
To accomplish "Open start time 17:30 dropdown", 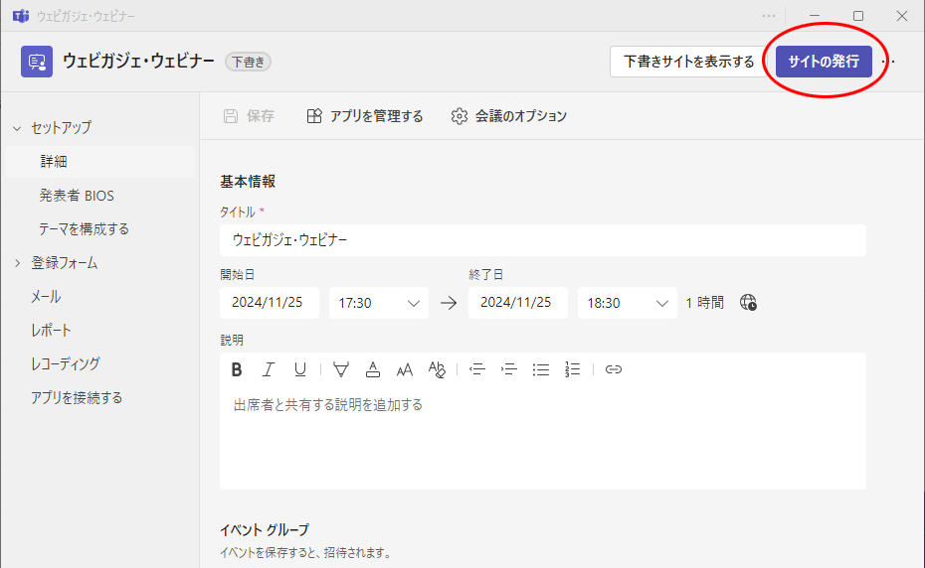I will [379, 303].
